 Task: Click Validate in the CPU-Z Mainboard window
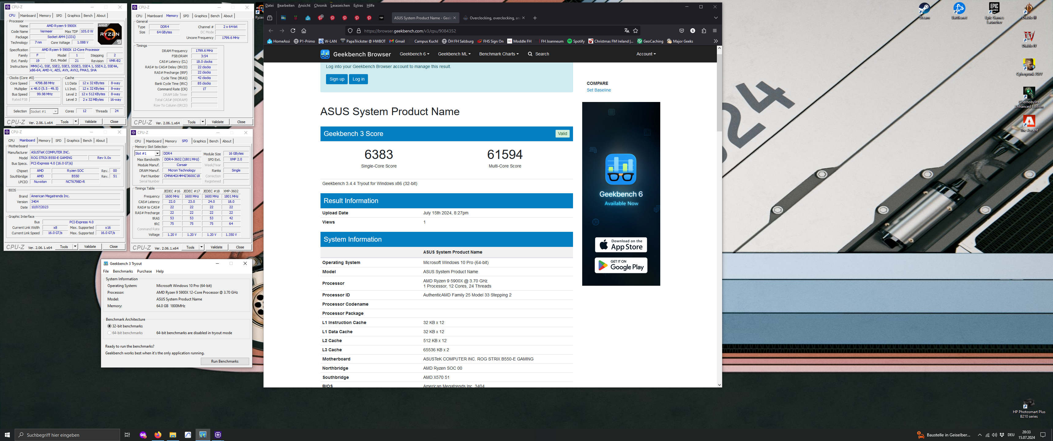pos(90,247)
